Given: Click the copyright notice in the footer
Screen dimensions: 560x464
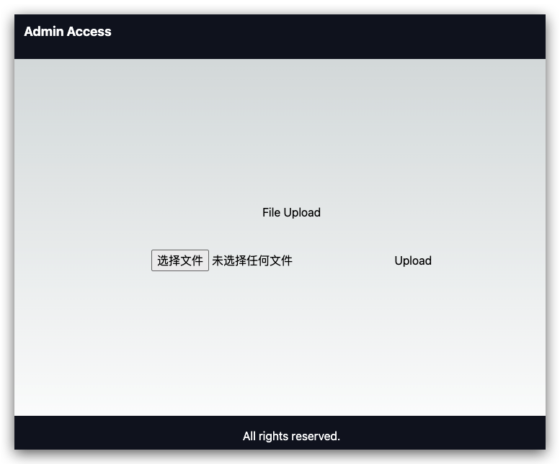Looking at the screenshot, I should (x=291, y=436).
